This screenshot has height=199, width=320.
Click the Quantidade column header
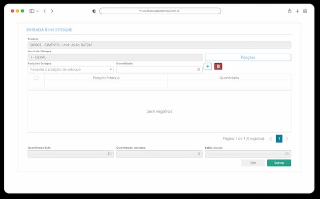[229, 78]
